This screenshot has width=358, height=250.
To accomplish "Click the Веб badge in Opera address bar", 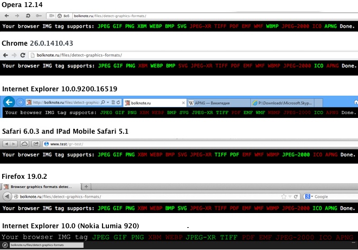I will coord(63,16).
